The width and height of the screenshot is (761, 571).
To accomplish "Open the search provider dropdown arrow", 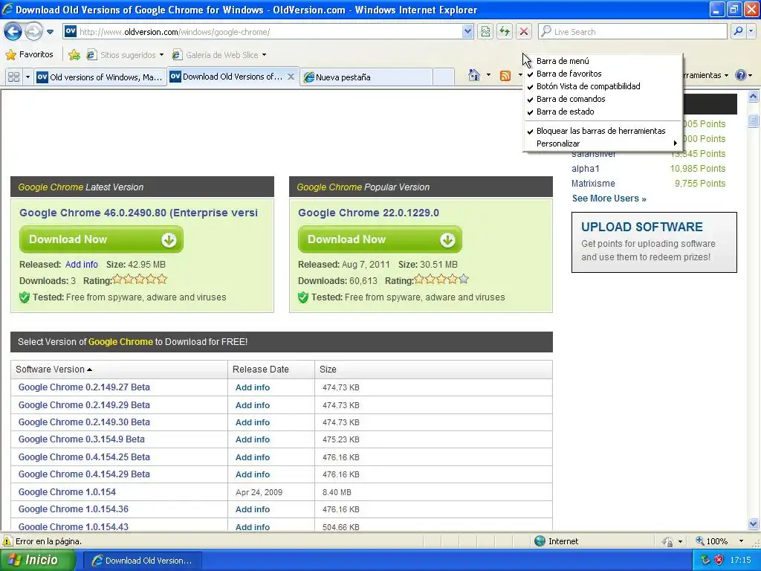I will pos(751,31).
